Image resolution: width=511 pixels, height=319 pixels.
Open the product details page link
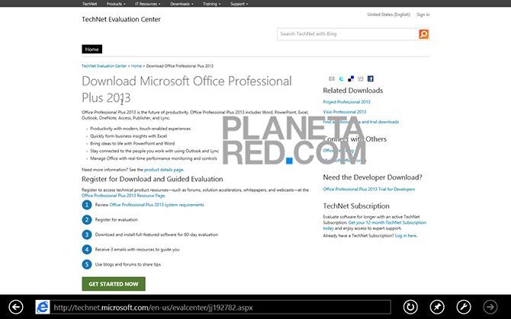pos(164,170)
